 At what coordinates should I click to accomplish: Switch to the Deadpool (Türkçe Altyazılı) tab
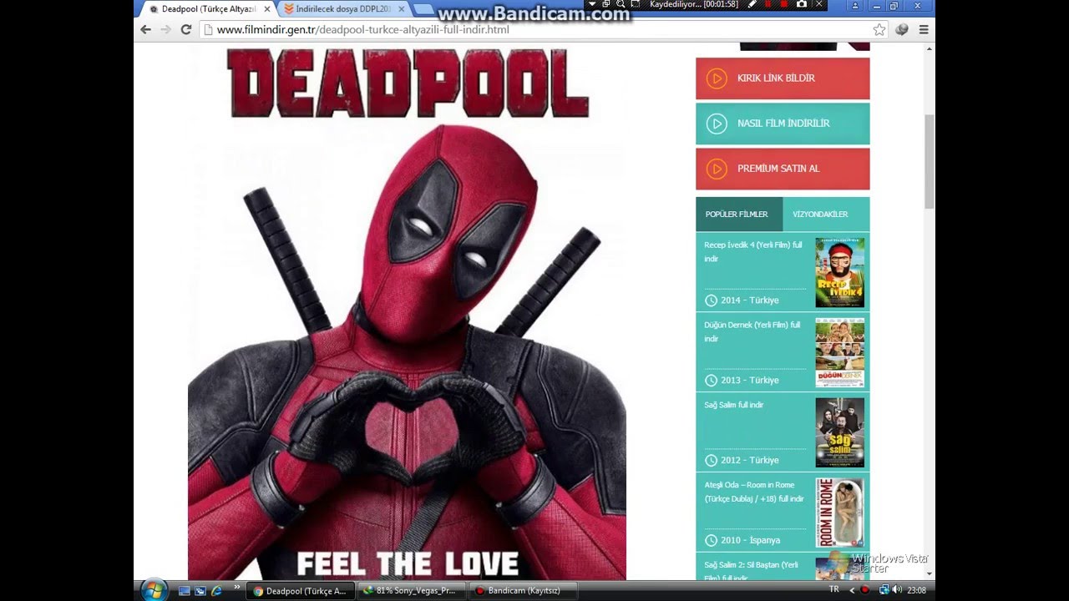[207, 9]
